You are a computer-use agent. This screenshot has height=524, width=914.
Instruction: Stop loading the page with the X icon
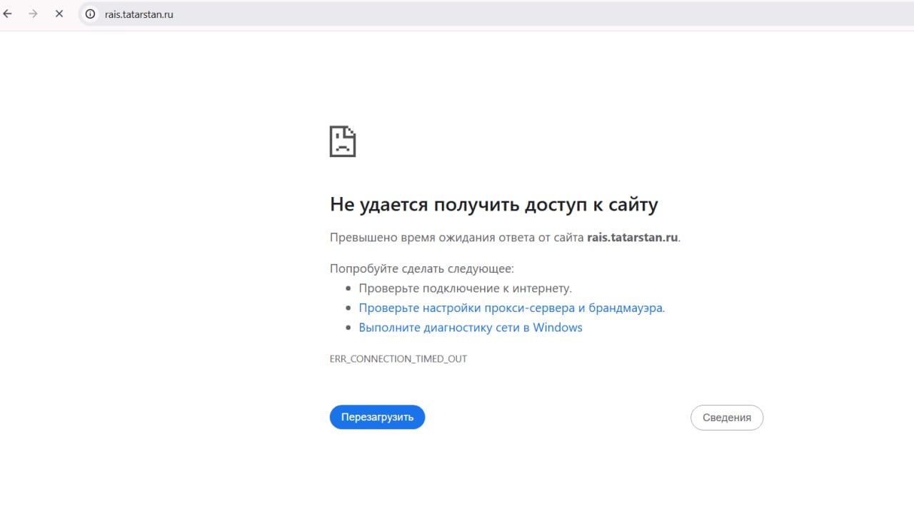pyautogui.click(x=59, y=14)
